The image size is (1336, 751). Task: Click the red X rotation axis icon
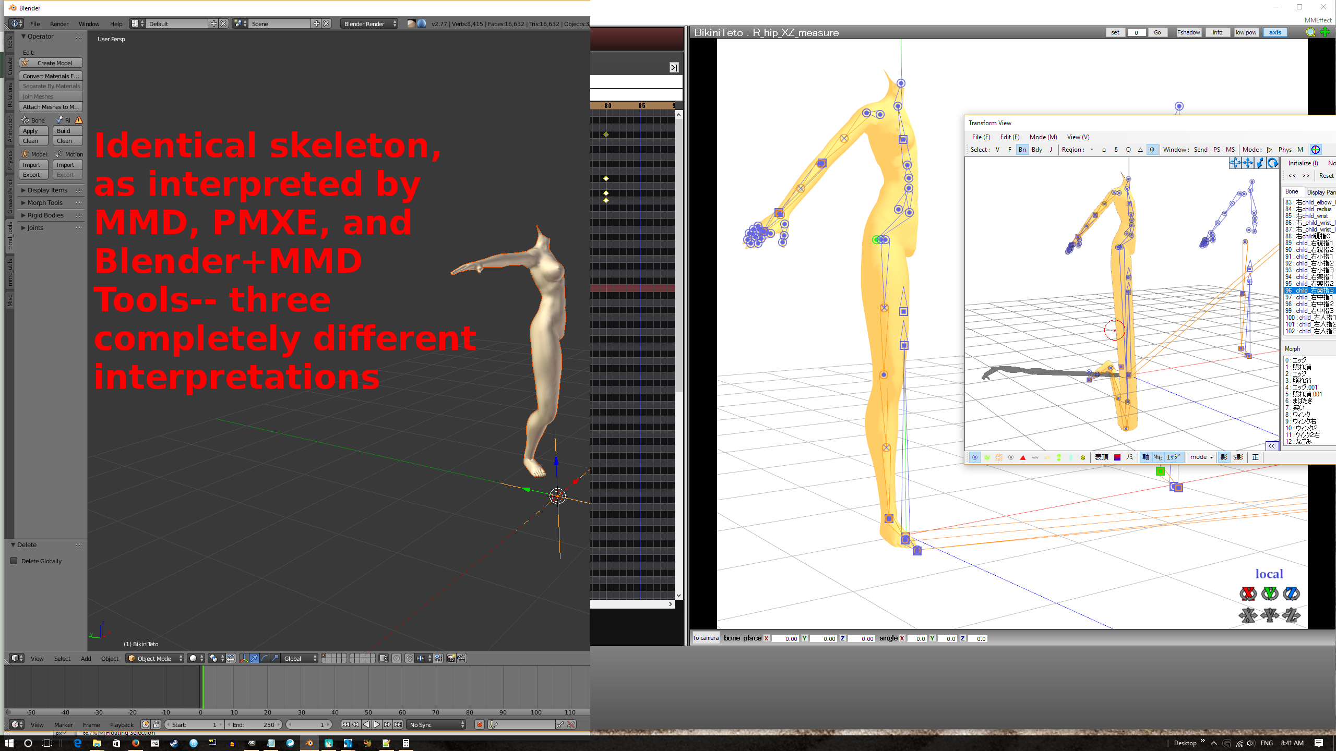1248,593
